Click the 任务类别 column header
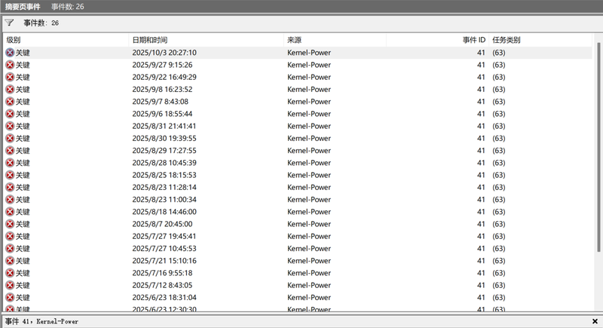The image size is (603, 328). click(x=506, y=40)
